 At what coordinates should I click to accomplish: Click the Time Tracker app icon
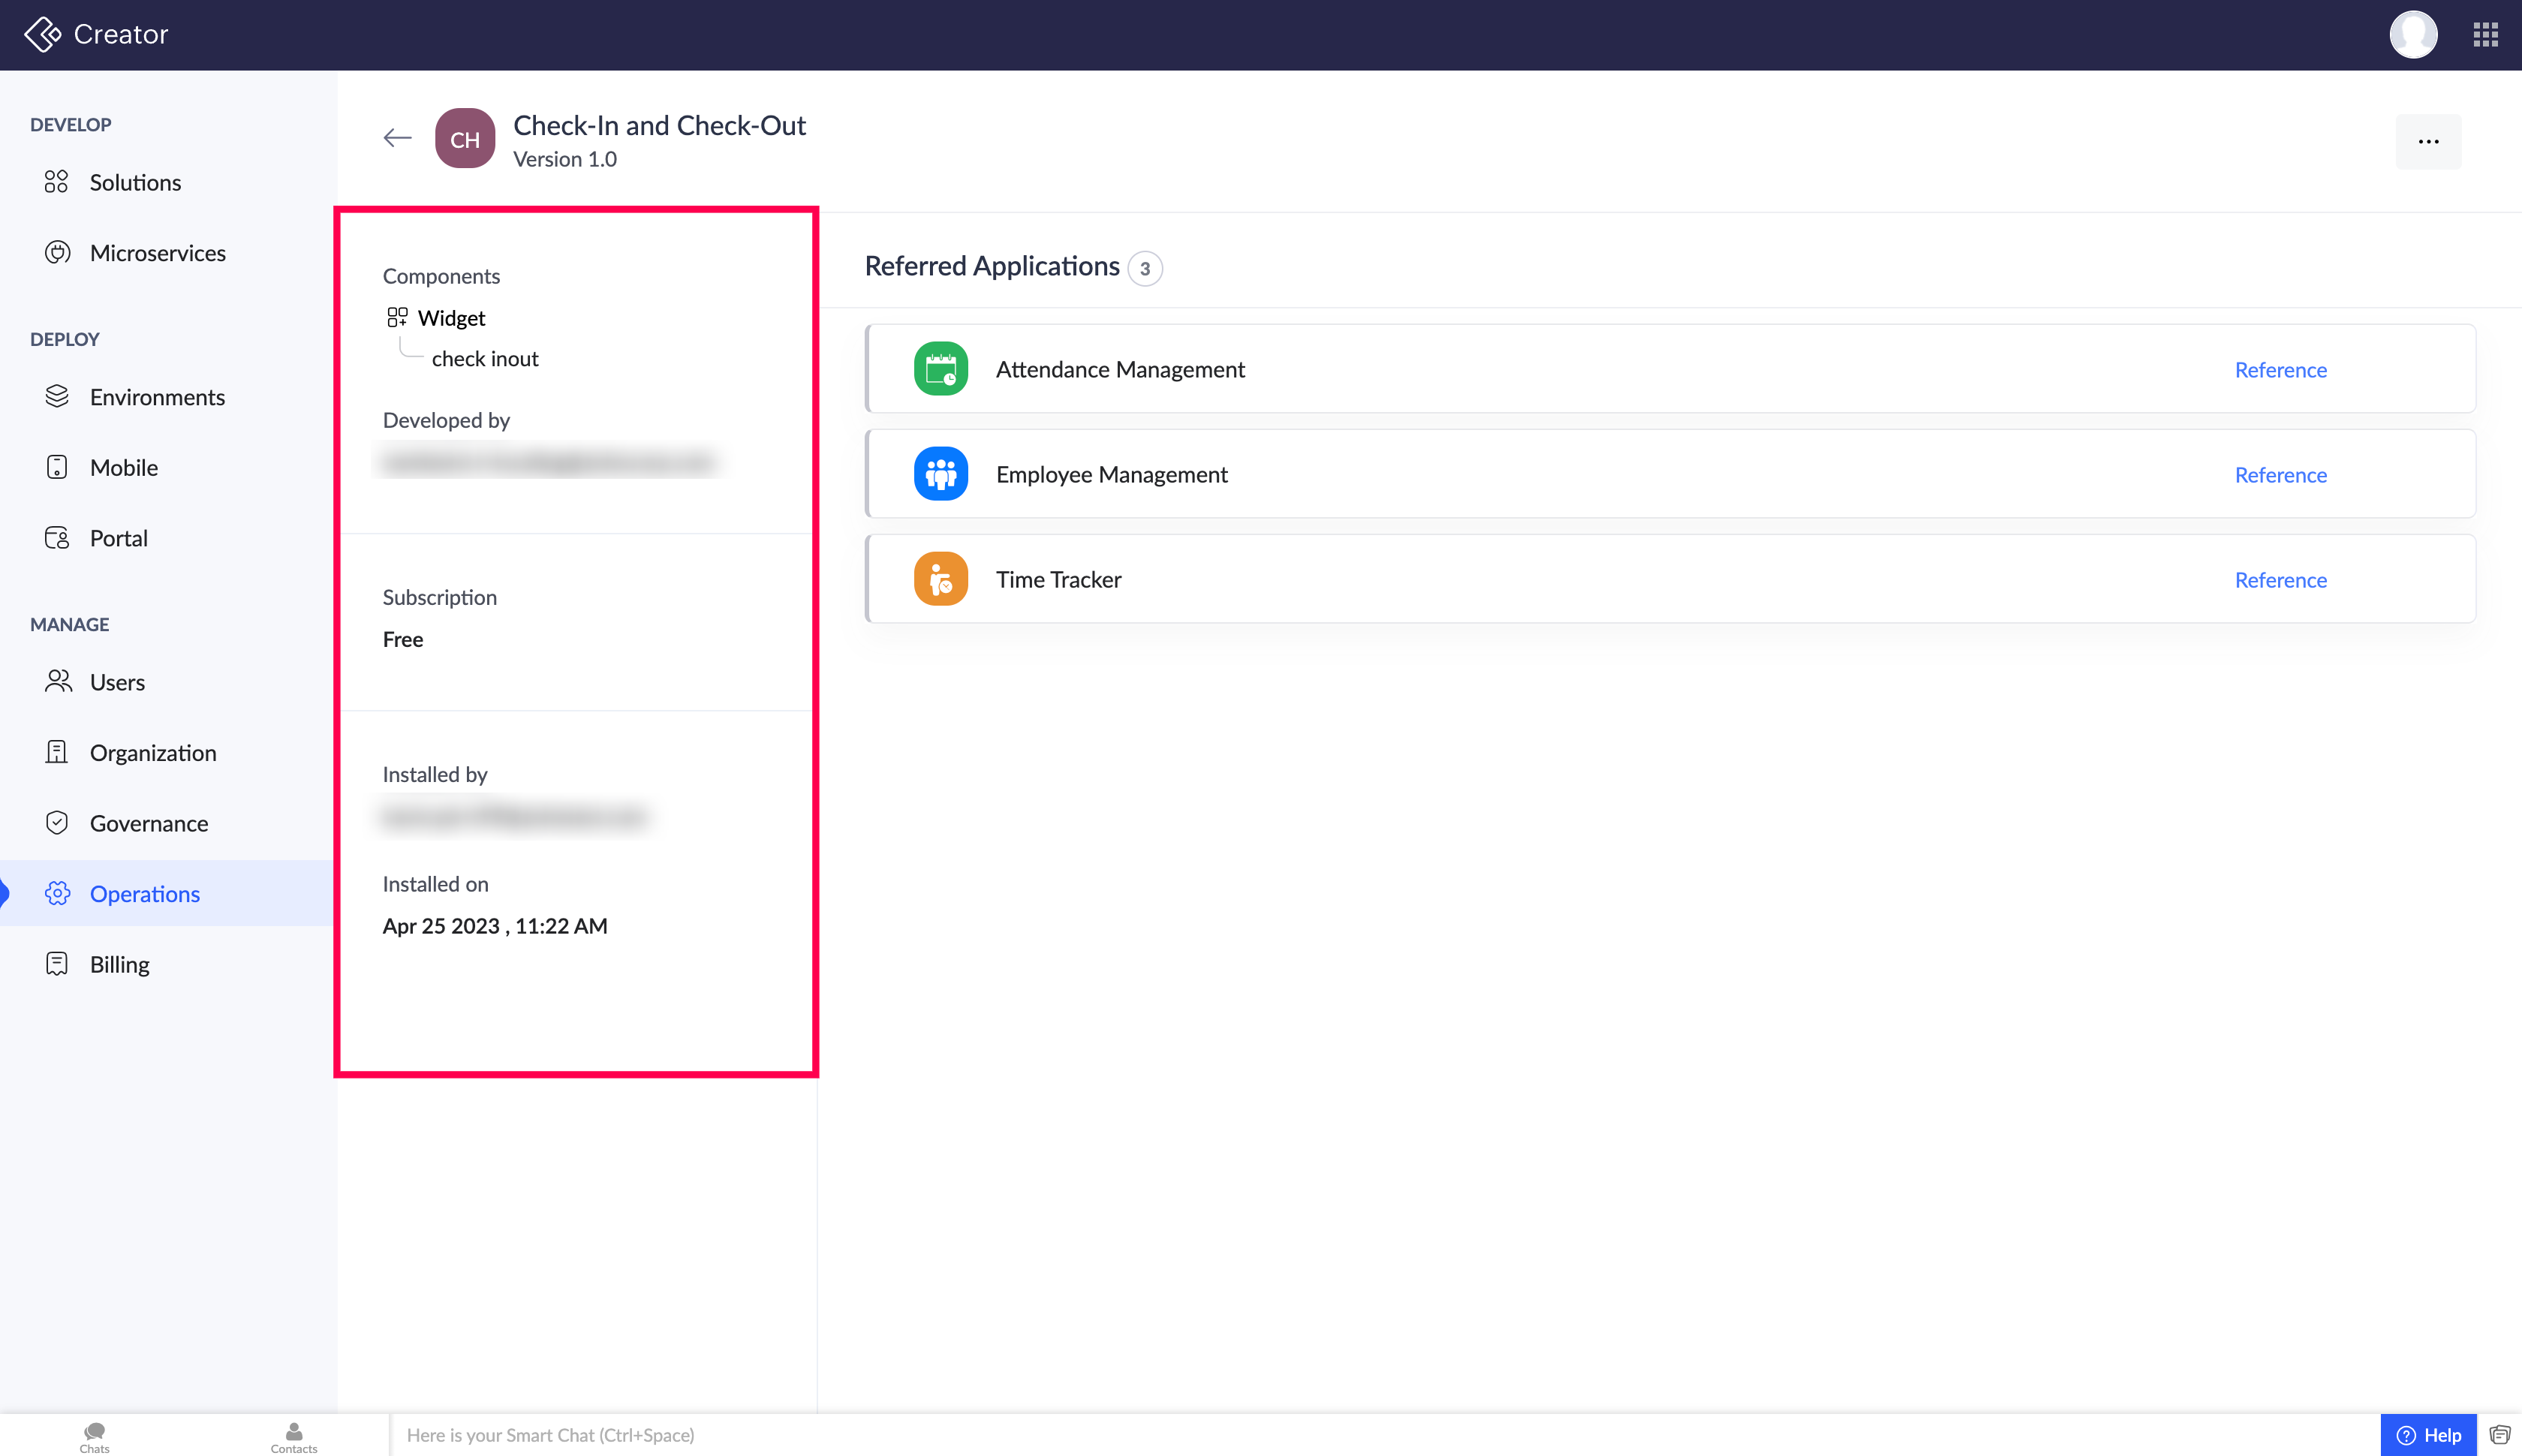click(x=940, y=579)
